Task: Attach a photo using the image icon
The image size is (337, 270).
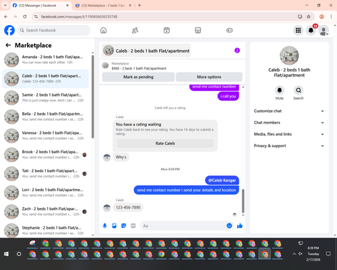Action: tap(114, 225)
